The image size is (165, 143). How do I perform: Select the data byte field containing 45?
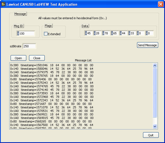[x=90, y=34]
